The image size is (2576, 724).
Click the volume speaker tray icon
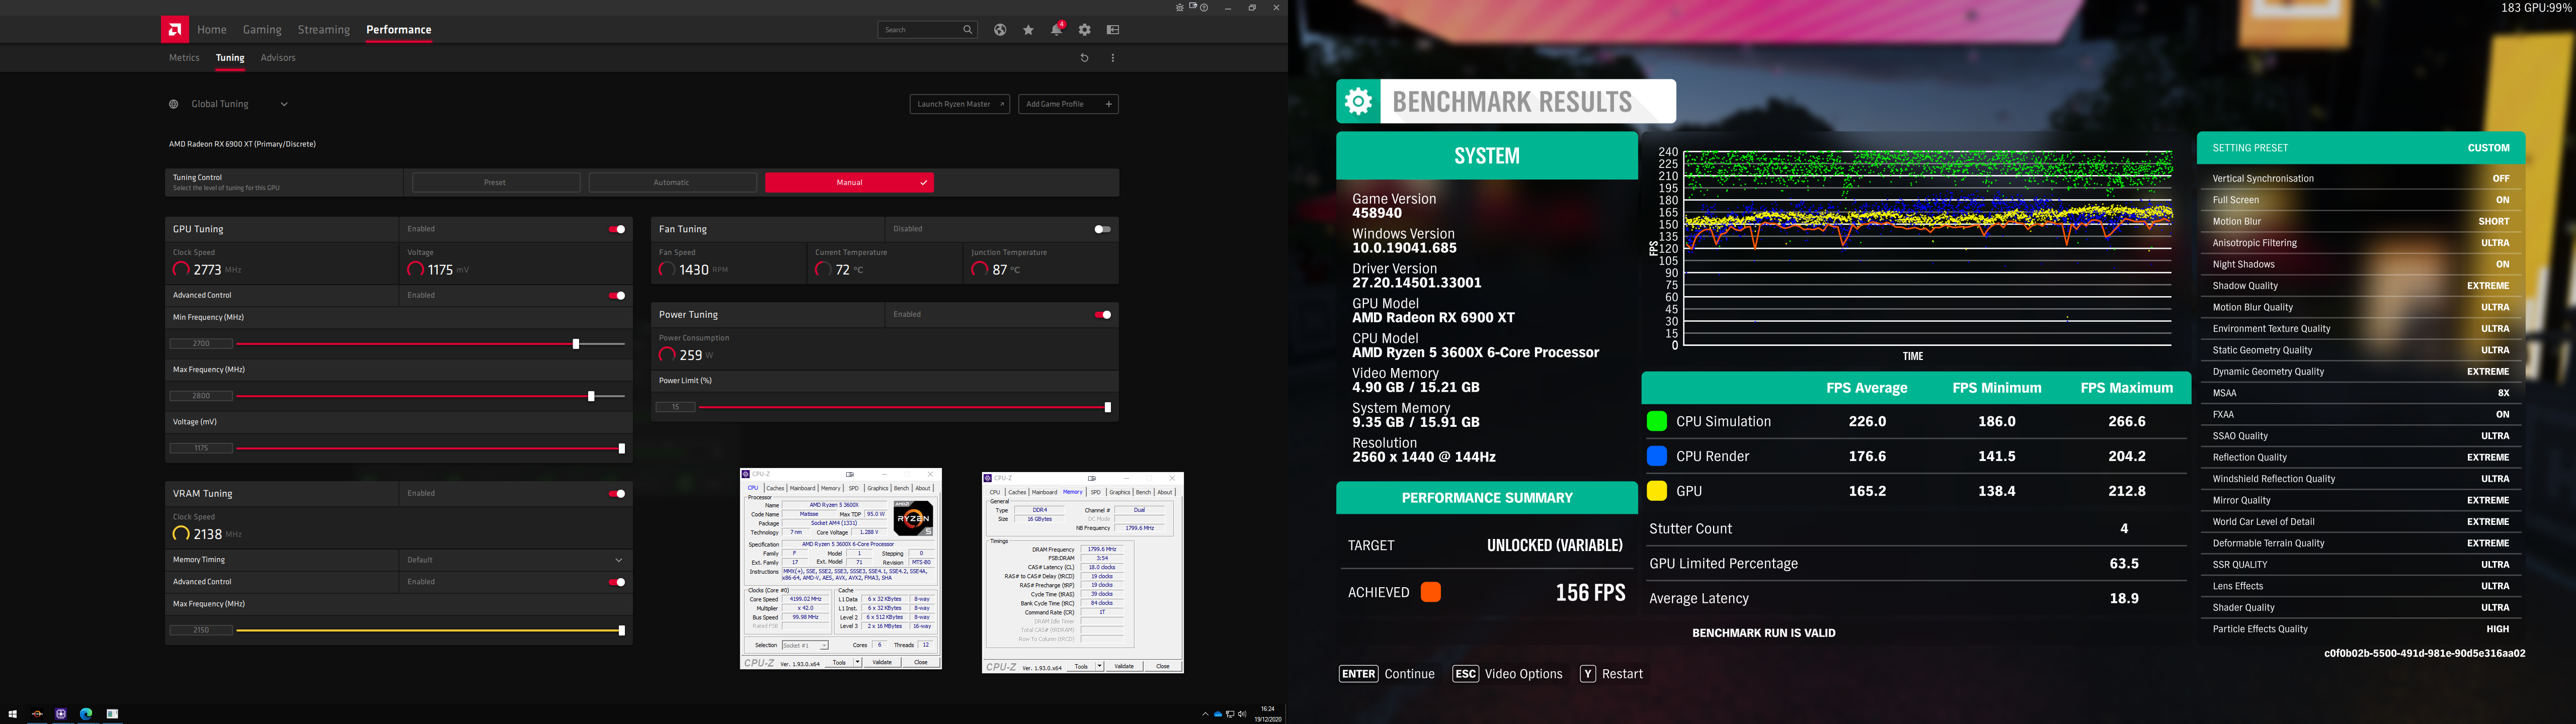click(1242, 714)
